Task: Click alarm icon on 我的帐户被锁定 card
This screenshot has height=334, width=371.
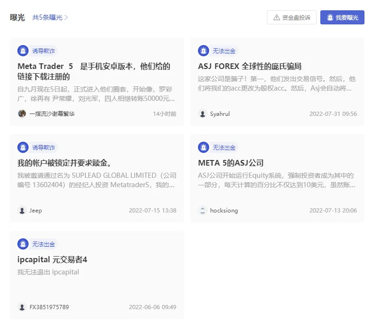Action: click(23, 147)
